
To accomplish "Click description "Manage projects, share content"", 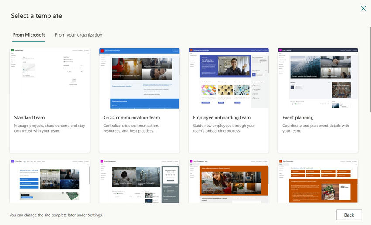I will [x=49, y=128].
